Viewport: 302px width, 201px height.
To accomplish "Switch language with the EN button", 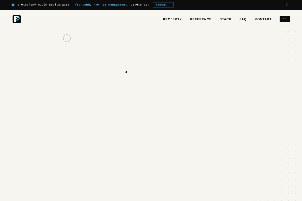I will pos(285,19).
